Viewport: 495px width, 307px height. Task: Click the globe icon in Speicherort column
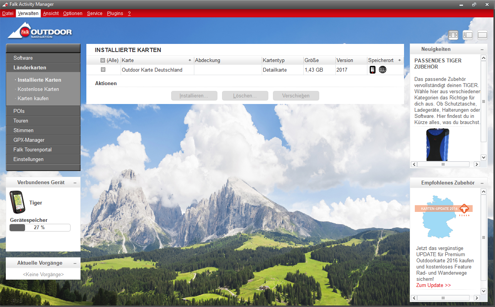(382, 70)
